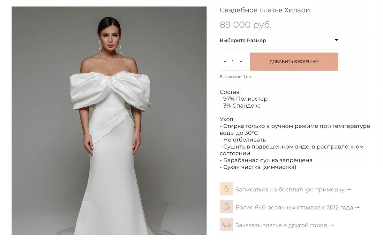Click the arrow after бесплатную примерку
383x245 pixels.
(x=349, y=189)
